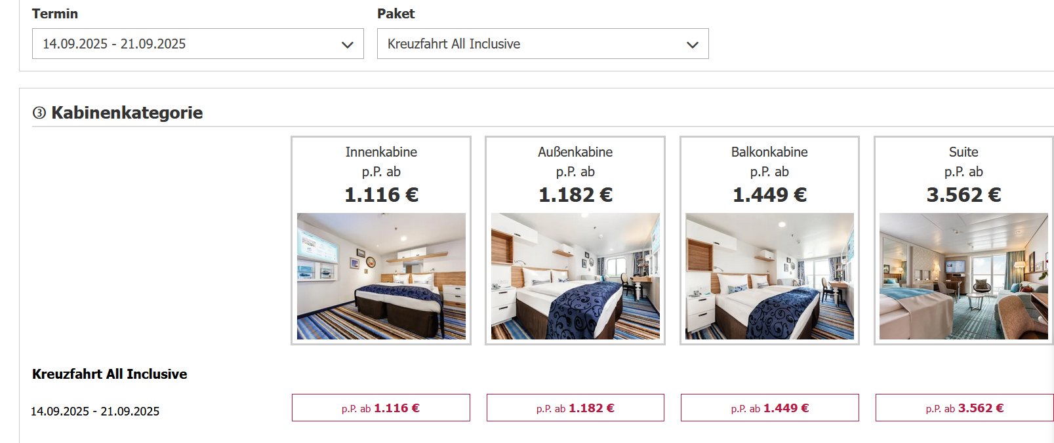The image size is (1054, 443).
Task: Choose the red p.P. ab 1.116 € button
Action: point(380,408)
